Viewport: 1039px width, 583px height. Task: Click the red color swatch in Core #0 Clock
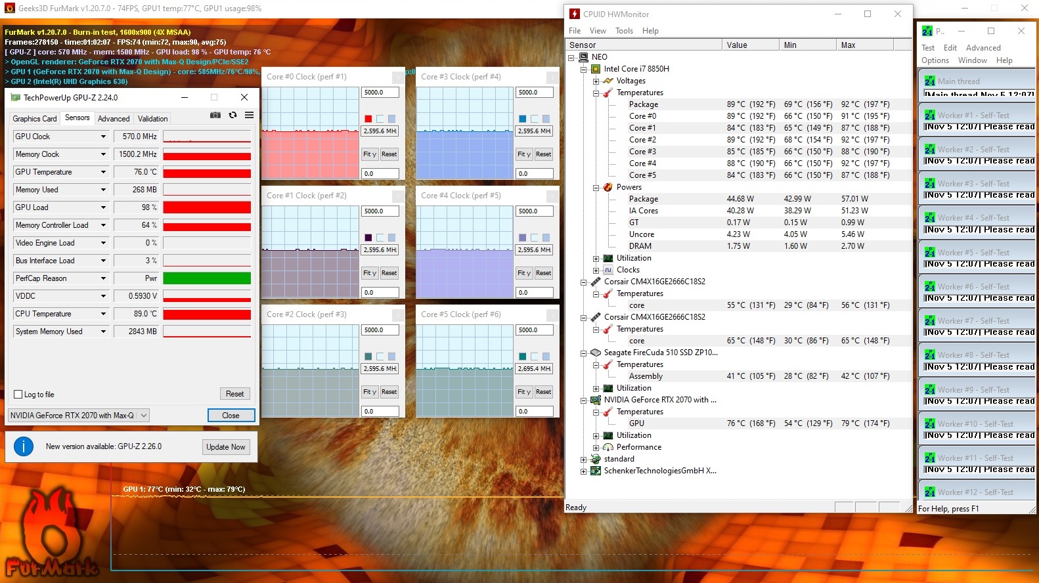[x=368, y=119]
